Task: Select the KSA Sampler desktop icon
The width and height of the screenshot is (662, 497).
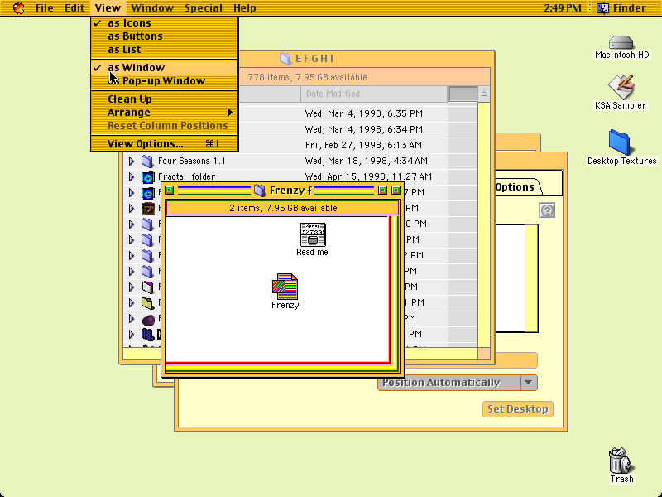Action: 621,87
